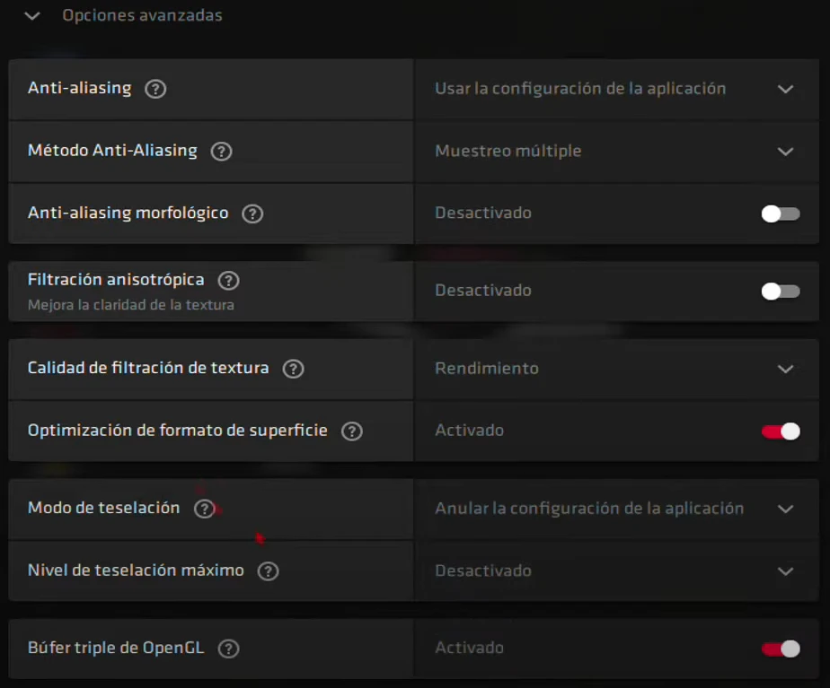This screenshot has height=688, width=830.
Task: Show help tooltip for Filtración anisotrópica
Action: [x=228, y=281]
